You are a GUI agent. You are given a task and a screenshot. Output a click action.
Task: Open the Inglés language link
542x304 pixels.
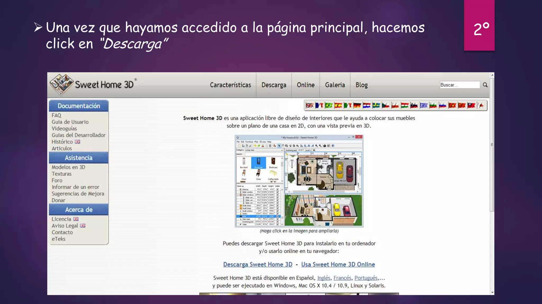(x=324, y=278)
